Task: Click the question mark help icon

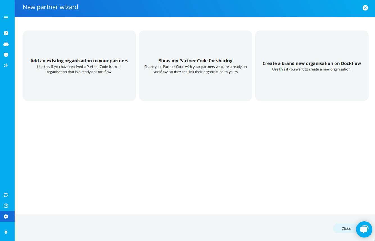Action: pyautogui.click(x=6, y=206)
